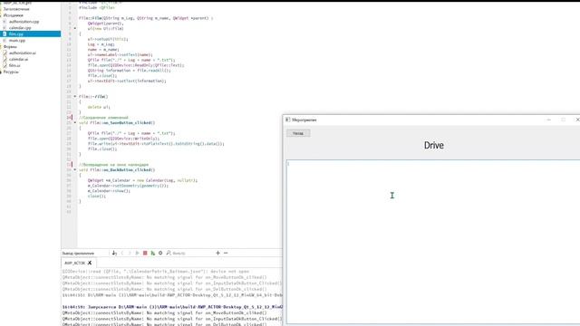Minimize the Мероприятие window

pyautogui.click(x=549, y=120)
